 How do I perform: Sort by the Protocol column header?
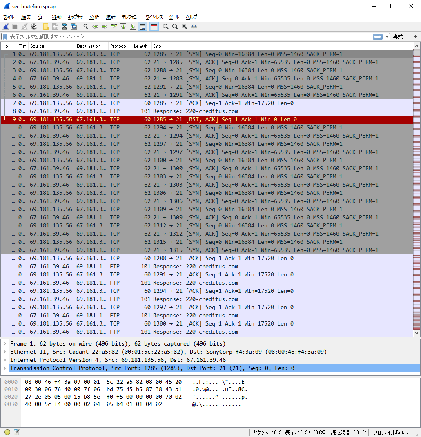point(120,46)
